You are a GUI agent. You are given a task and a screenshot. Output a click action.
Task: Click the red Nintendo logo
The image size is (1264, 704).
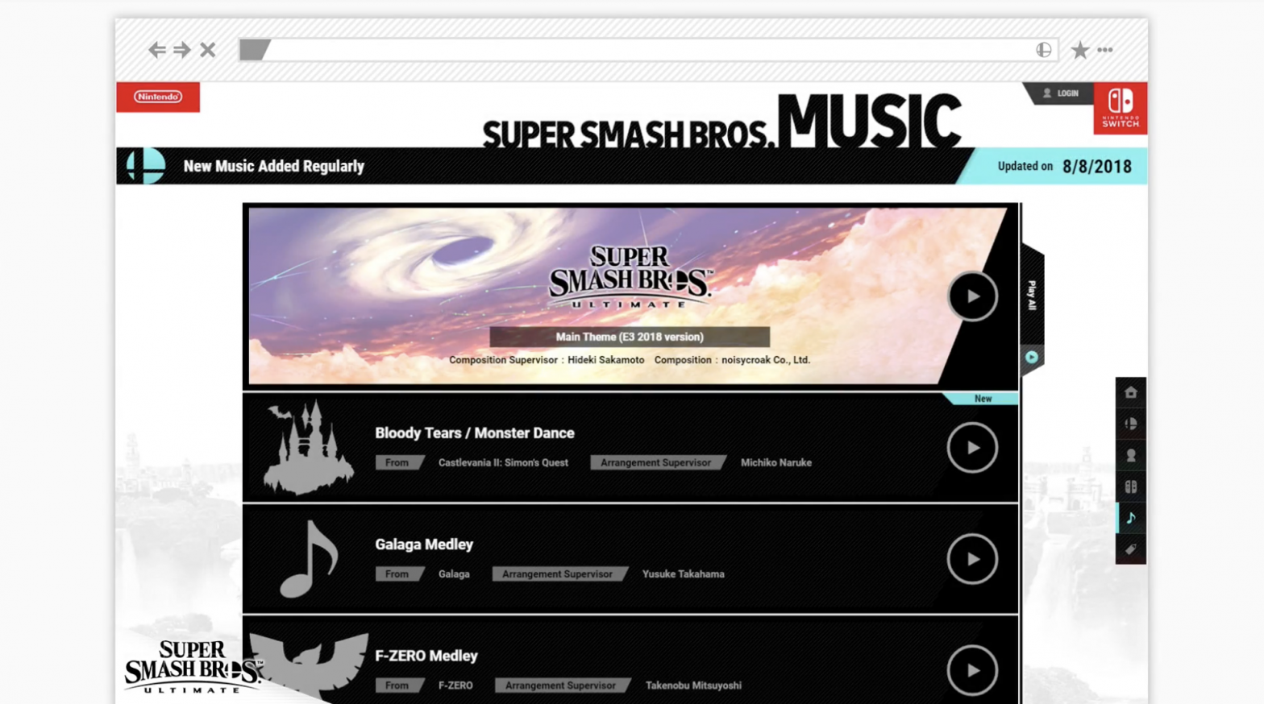coord(158,97)
